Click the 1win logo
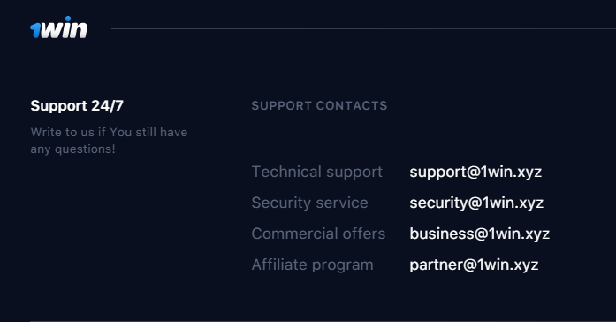This screenshot has height=322, width=616. coord(59,27)
